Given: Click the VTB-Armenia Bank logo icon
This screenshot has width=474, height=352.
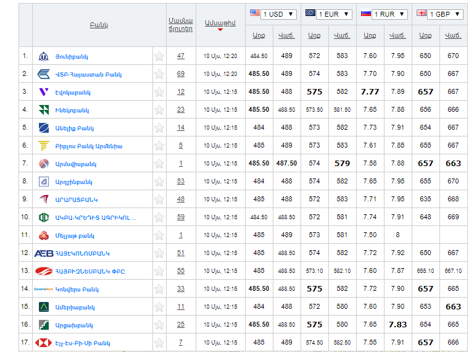Looking at the screenshot, I should (x=44, y=74).
